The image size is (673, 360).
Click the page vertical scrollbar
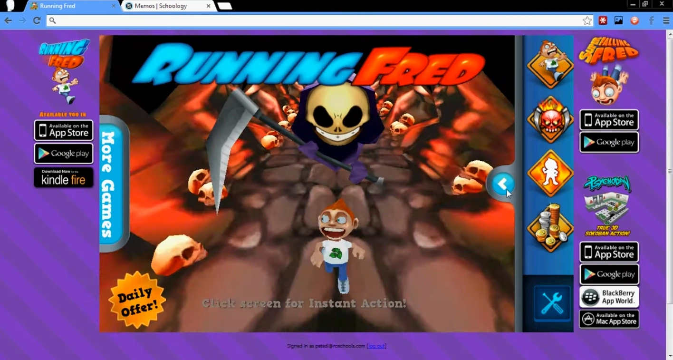click(x=670, y=171)
